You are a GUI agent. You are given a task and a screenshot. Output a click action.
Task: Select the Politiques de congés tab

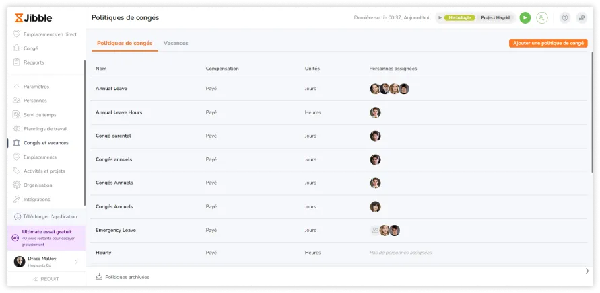click(x=125, y=43)
